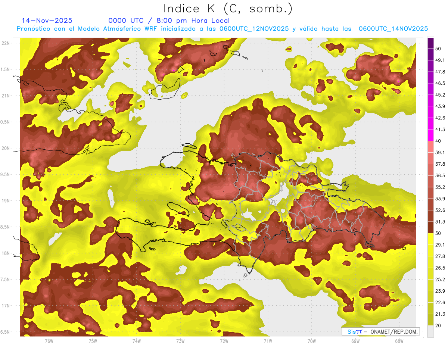Click the gray color bar segment below 20
The width and height of the screenshot is (448, 346).
coord(430,332)
